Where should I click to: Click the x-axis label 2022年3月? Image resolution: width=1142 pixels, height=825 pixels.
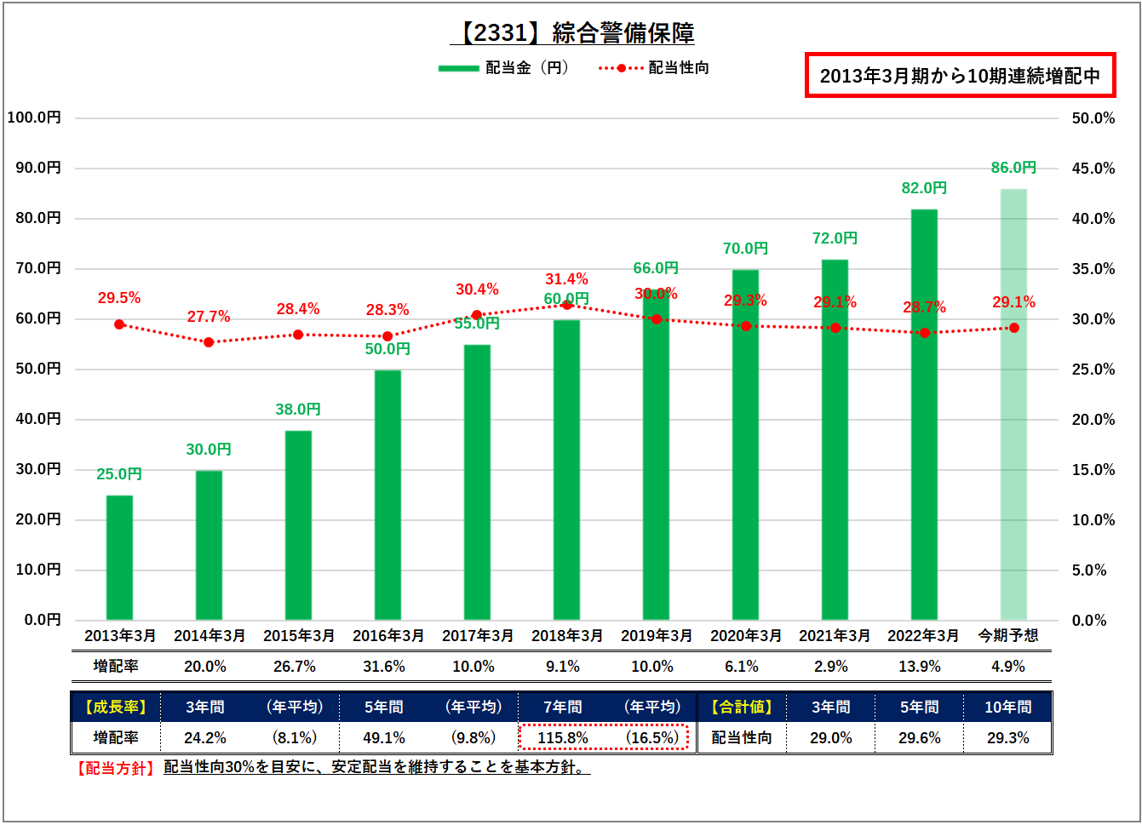coord(923,636)
